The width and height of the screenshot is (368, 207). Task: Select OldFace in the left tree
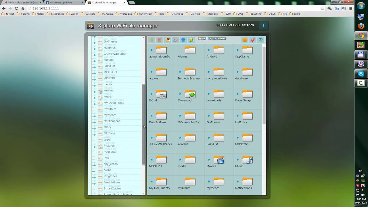pos(109,133)
